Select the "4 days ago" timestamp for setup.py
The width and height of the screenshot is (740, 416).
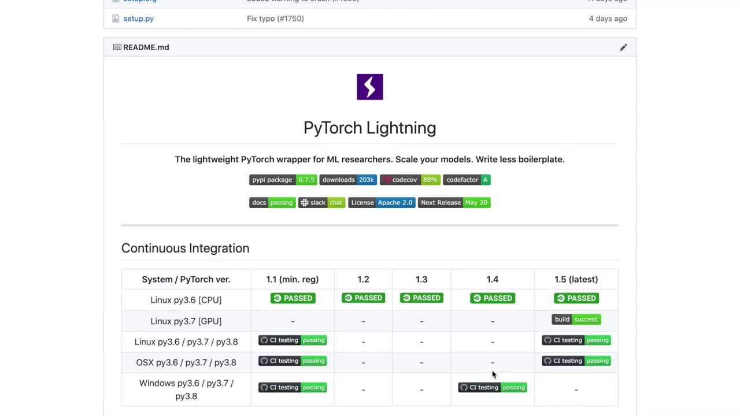coord(608,18)
